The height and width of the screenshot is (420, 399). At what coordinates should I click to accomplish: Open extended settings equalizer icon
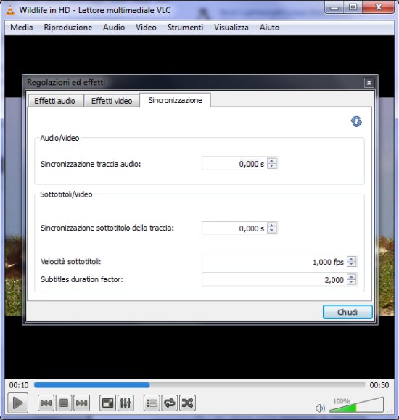pos(126,403)
